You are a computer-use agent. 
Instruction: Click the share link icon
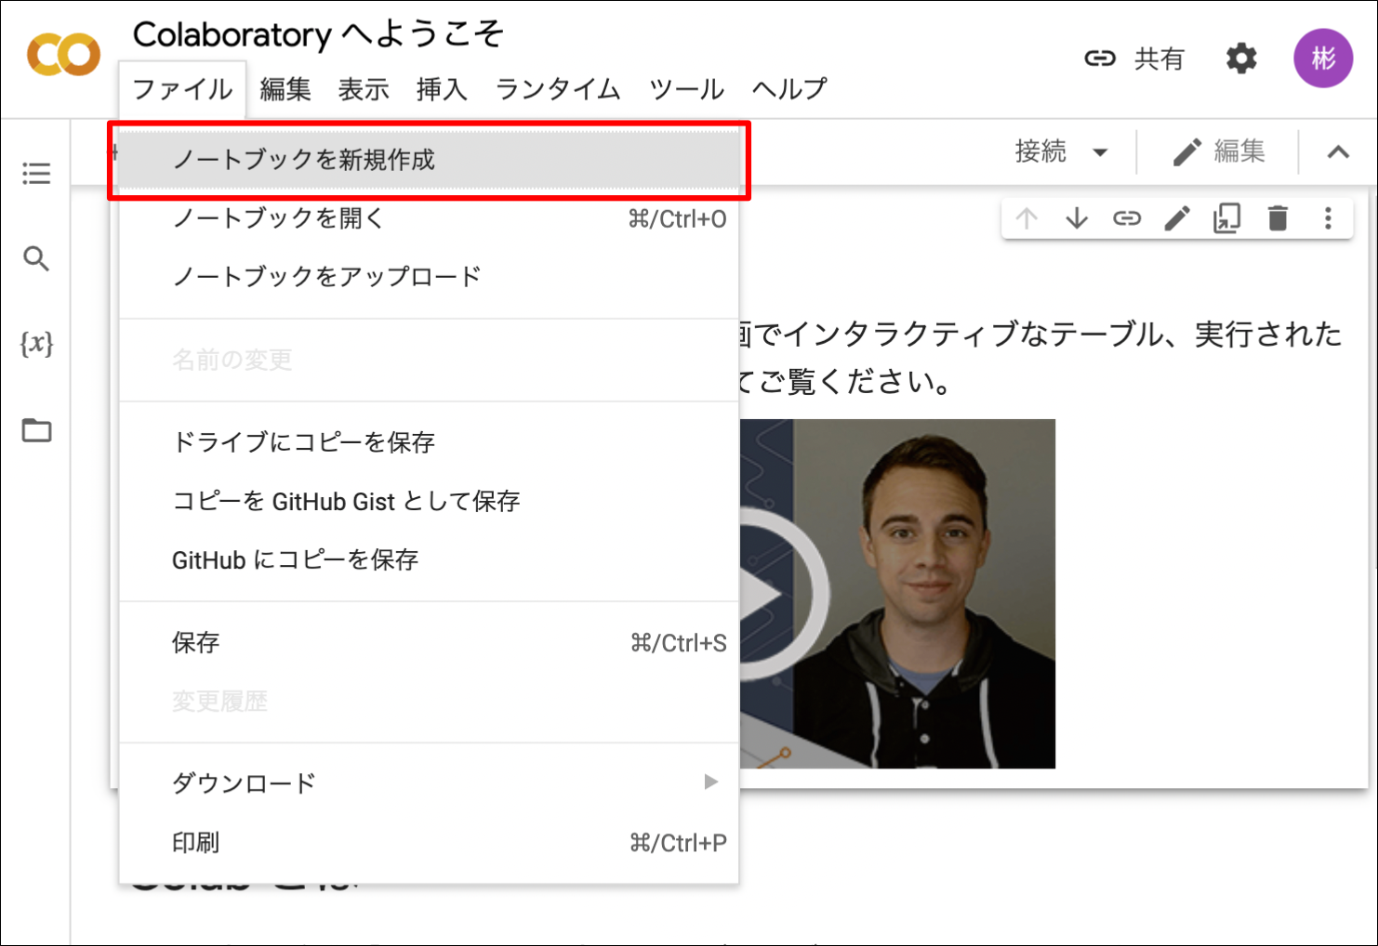pos(1100,59)
